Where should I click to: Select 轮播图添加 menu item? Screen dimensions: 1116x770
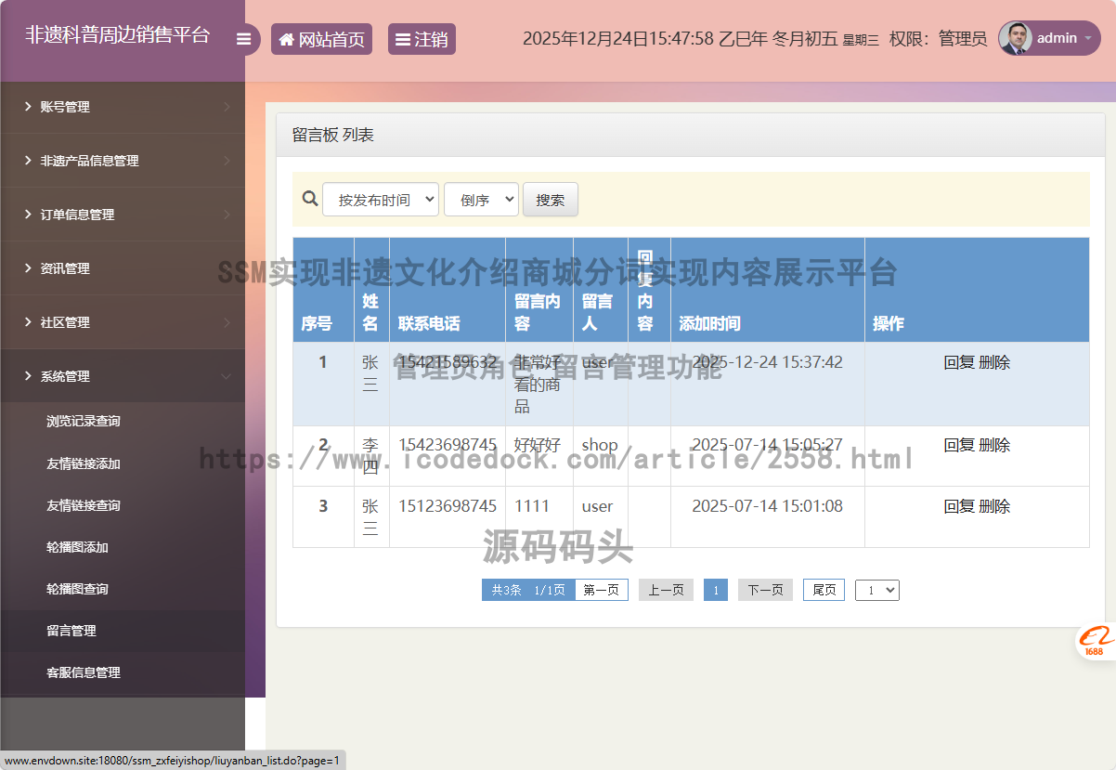point(77,547)
